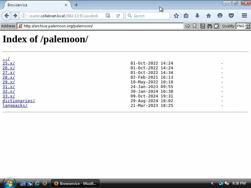Show bookmarks list icon
Image resolution: width=251 pixels, height=188 pixels.
186,16
